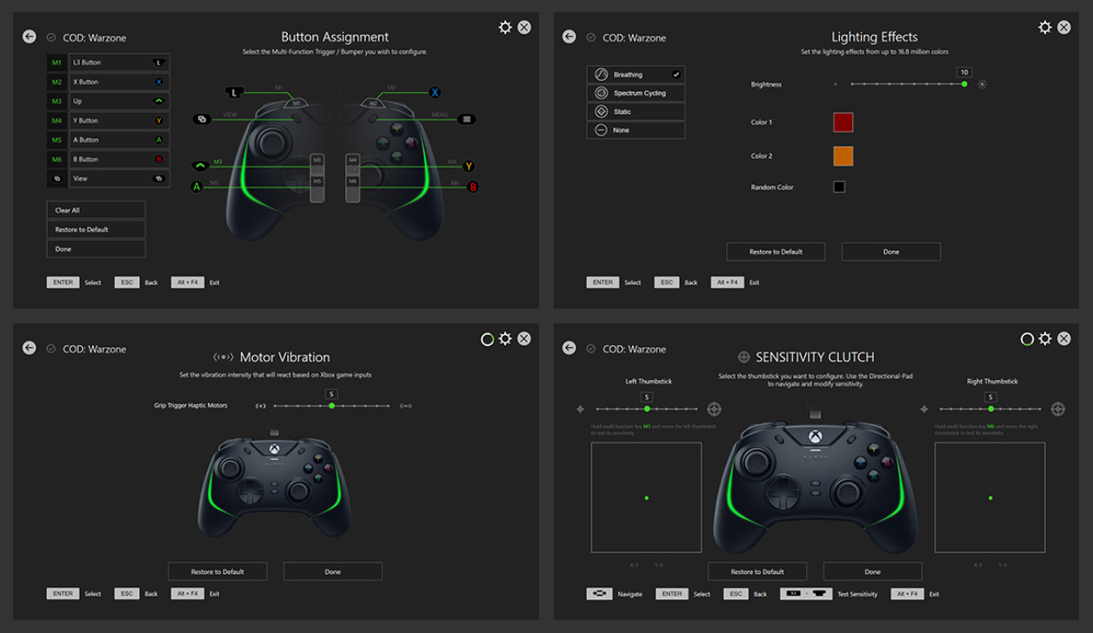
Task: Click the Left Thumbstick sensitivity slider handle
Action: [647, 409]
